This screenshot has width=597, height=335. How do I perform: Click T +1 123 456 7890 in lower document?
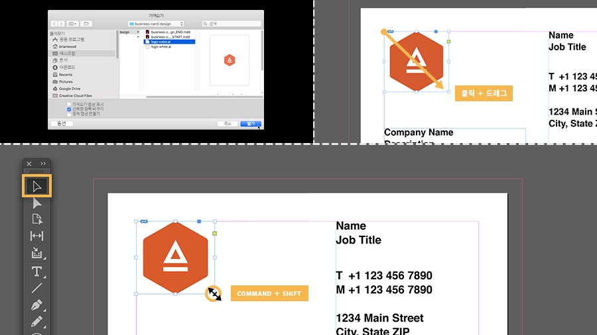coord(384,276)
